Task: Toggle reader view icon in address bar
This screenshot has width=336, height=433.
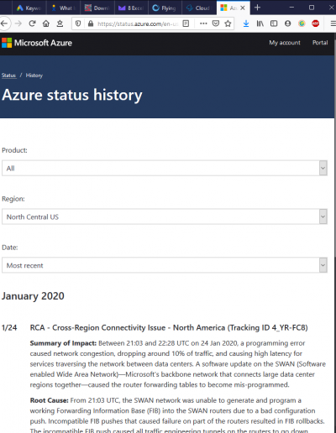Action: (186, 23)
